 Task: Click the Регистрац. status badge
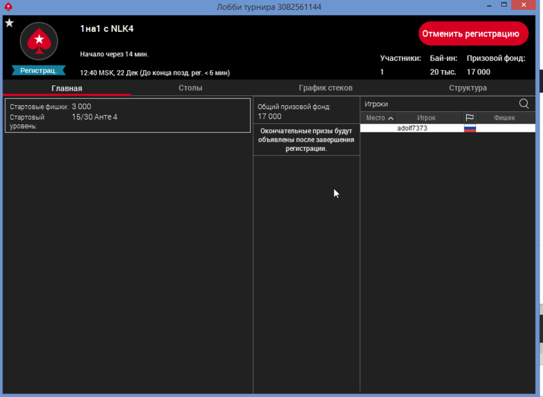click(x=38, y=70)
